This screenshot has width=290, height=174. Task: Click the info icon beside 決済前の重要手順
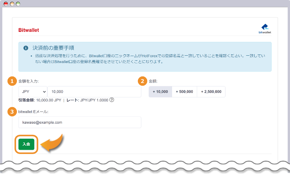(26, 48)
